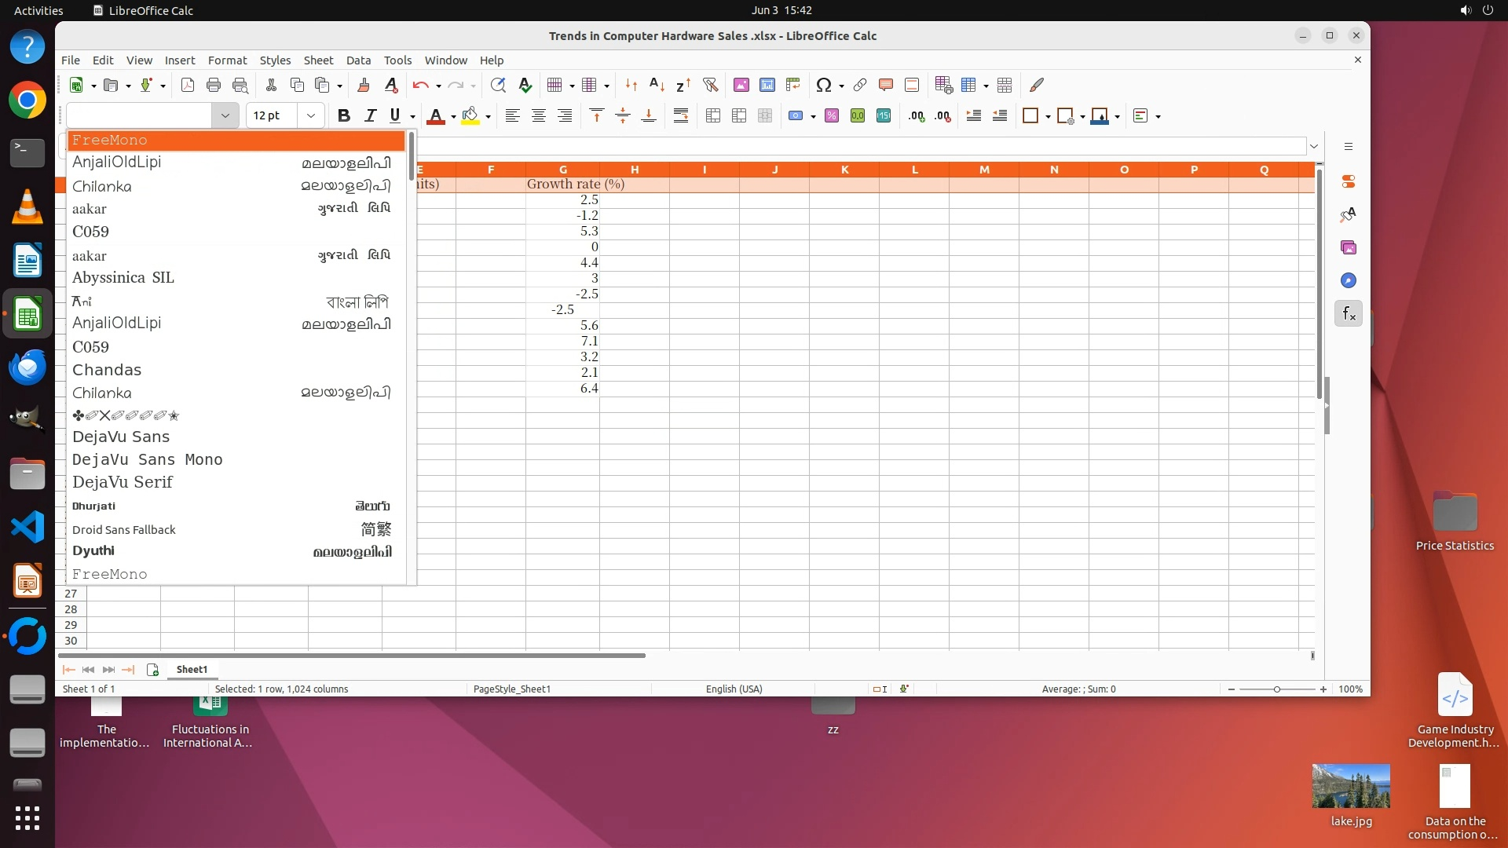The height and width of the screenshot is (848, 1508).
Task: Select DejaVu Sans Mono font
Action: [x=148, y=459]
